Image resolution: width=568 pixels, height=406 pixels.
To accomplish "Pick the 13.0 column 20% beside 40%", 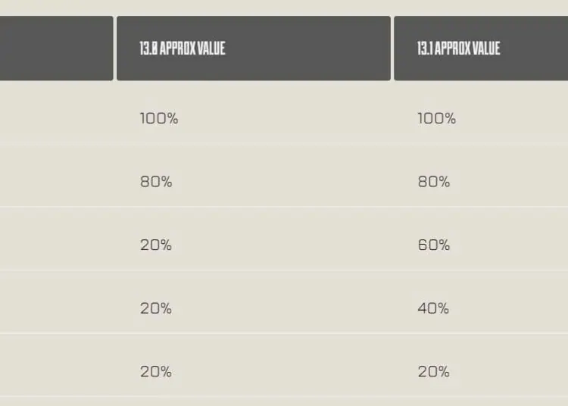I will click(156, 308).
